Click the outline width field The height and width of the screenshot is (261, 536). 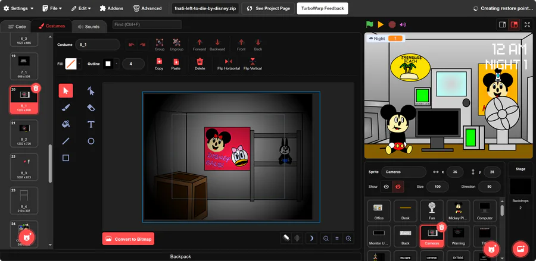(133, 64)
